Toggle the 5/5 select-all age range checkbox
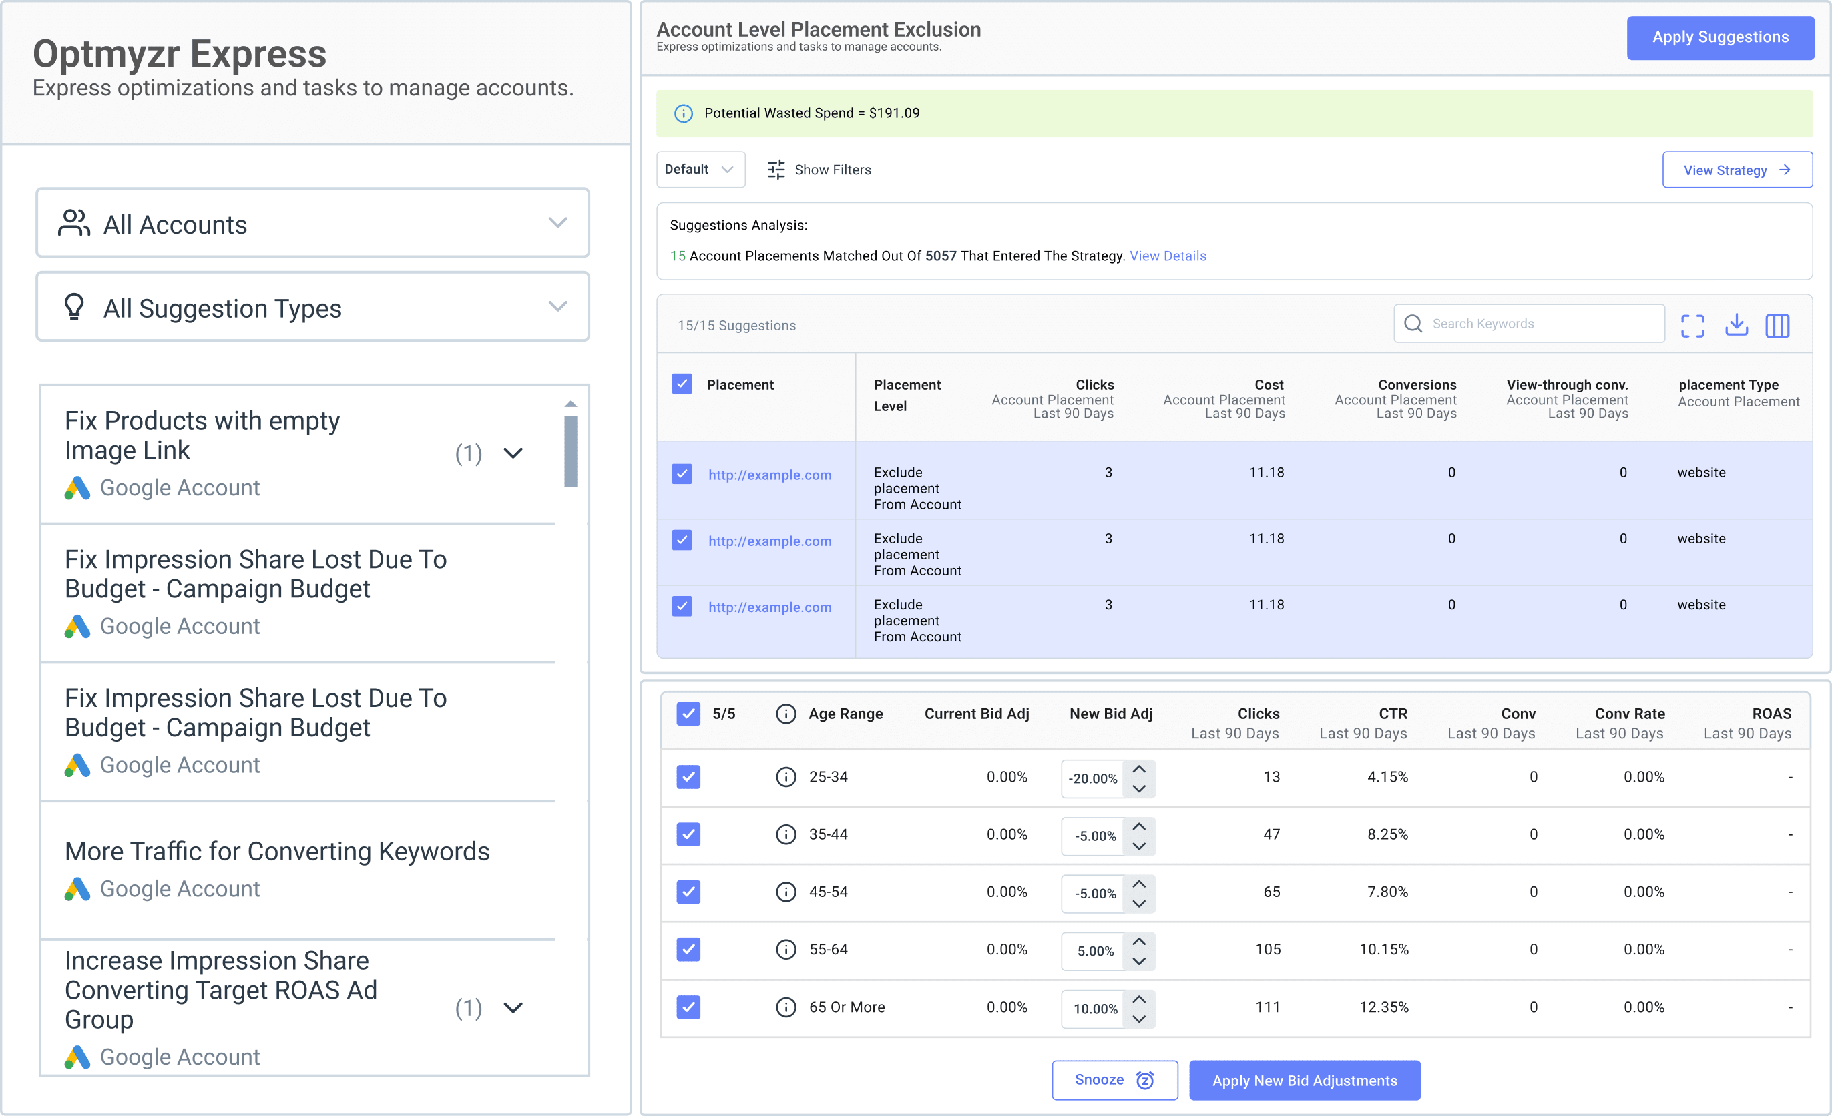 [688, 713]
